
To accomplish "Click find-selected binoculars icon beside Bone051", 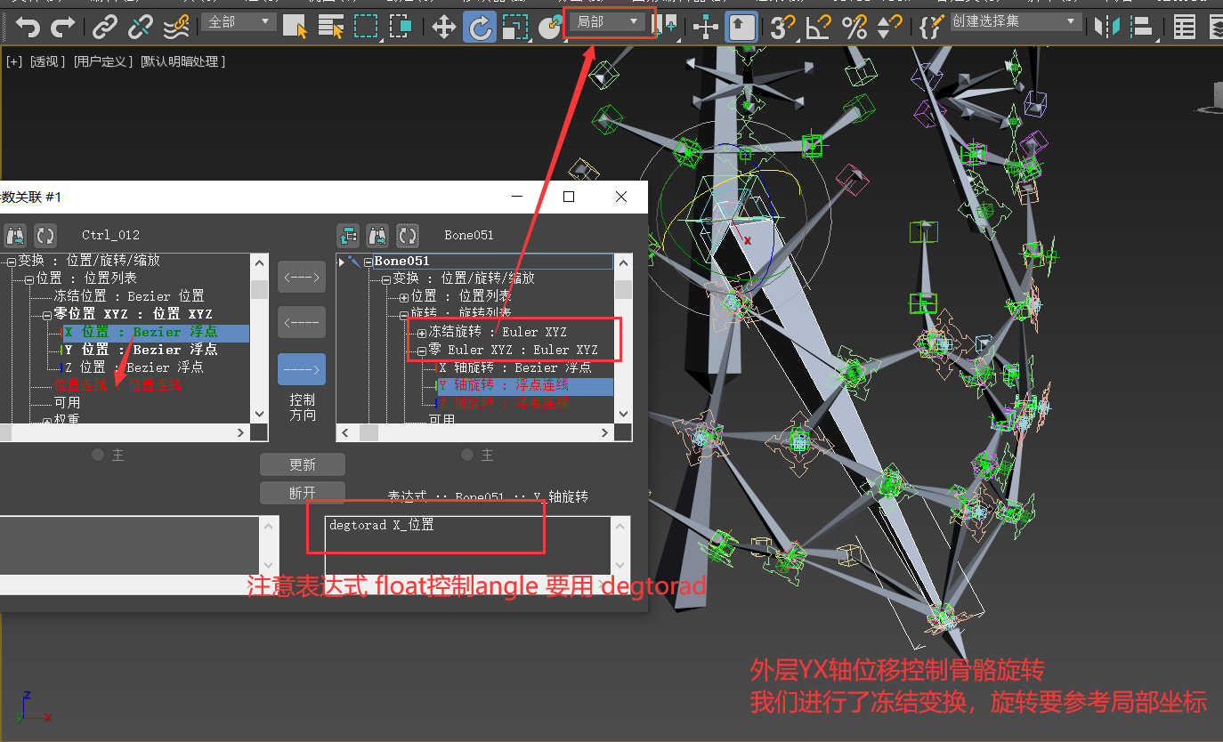I will tap(377, 236).
